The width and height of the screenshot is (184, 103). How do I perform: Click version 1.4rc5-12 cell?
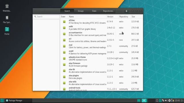111,28
